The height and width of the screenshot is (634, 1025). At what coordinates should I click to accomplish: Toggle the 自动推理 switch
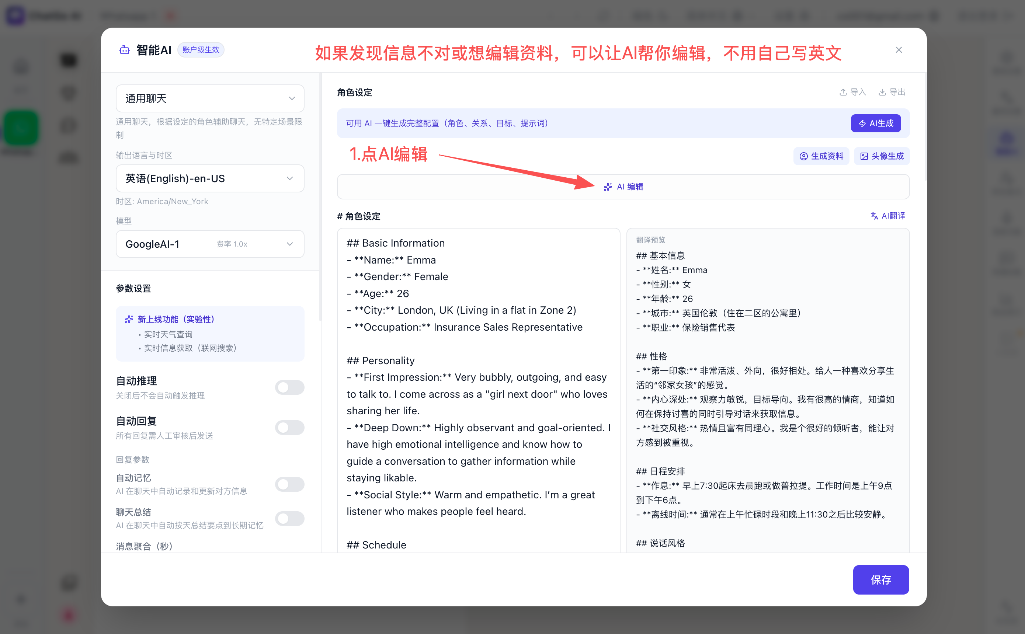click(289, 387)
